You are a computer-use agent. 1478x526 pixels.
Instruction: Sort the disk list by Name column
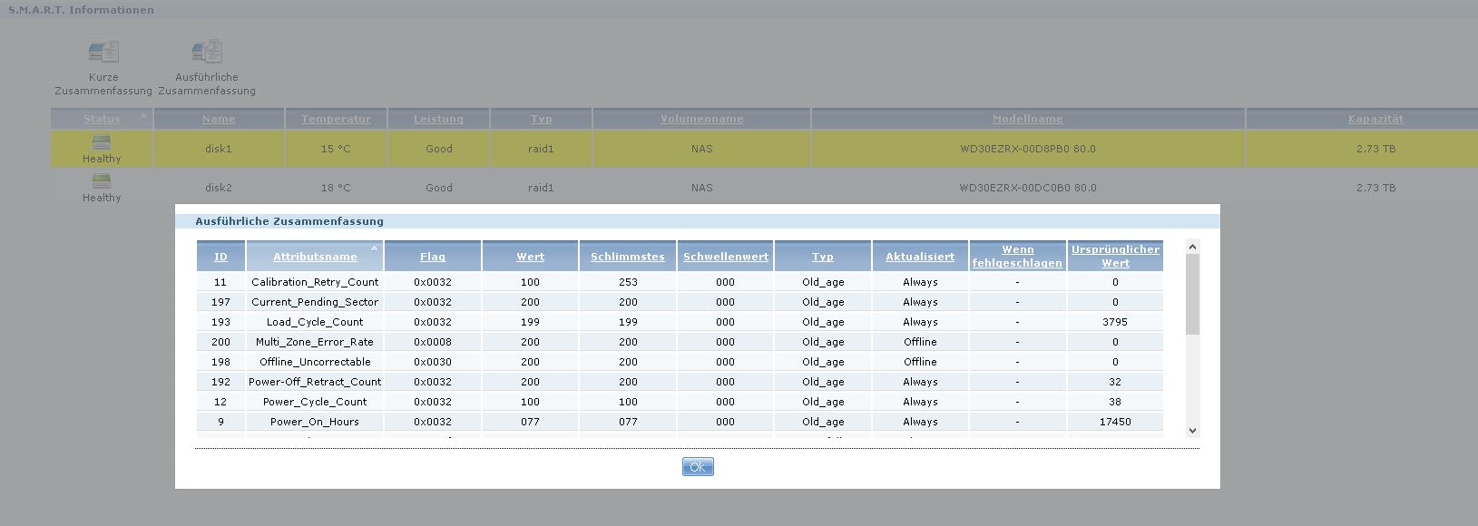[219, 119]
